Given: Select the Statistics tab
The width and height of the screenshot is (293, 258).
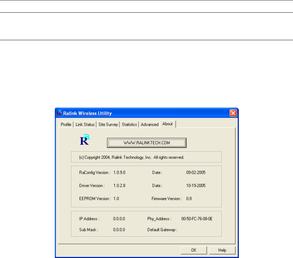Looking at the screenshot, I should (x=129, y=124).
